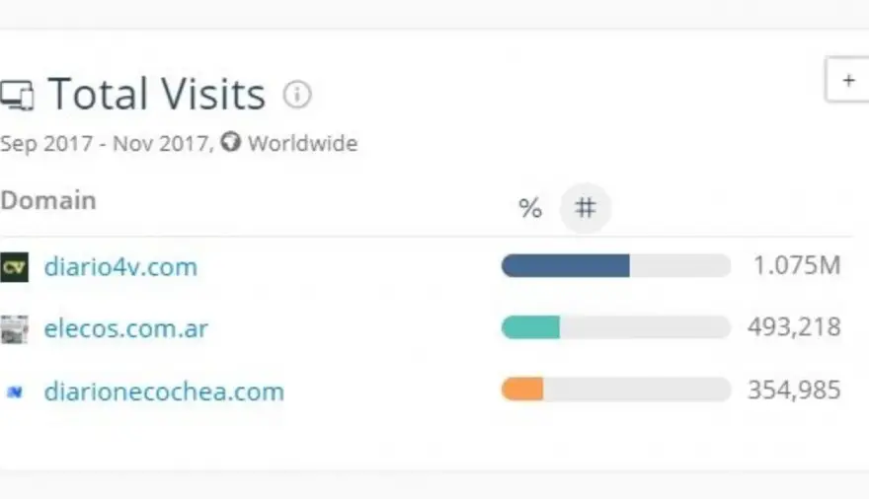Click the devices icon beside Total Visits
The image size is (869, 499).
pos(17,95)
